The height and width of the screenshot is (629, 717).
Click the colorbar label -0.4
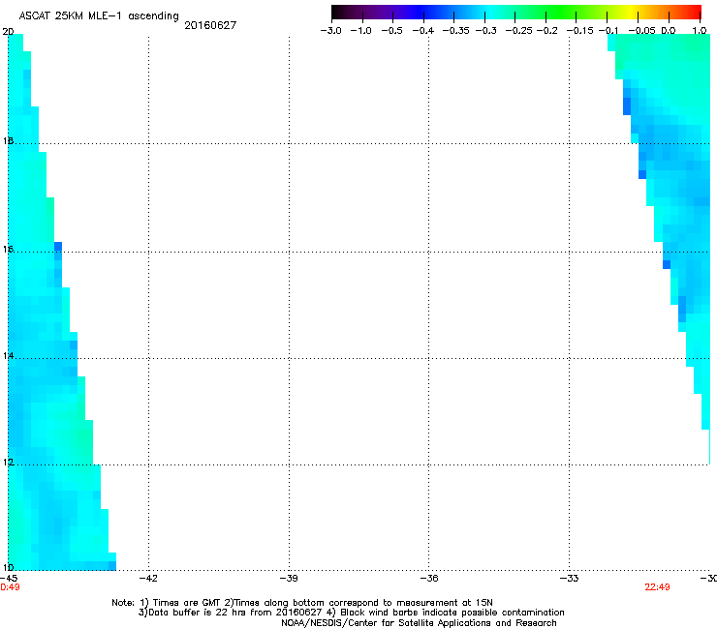tap(423, 31)
